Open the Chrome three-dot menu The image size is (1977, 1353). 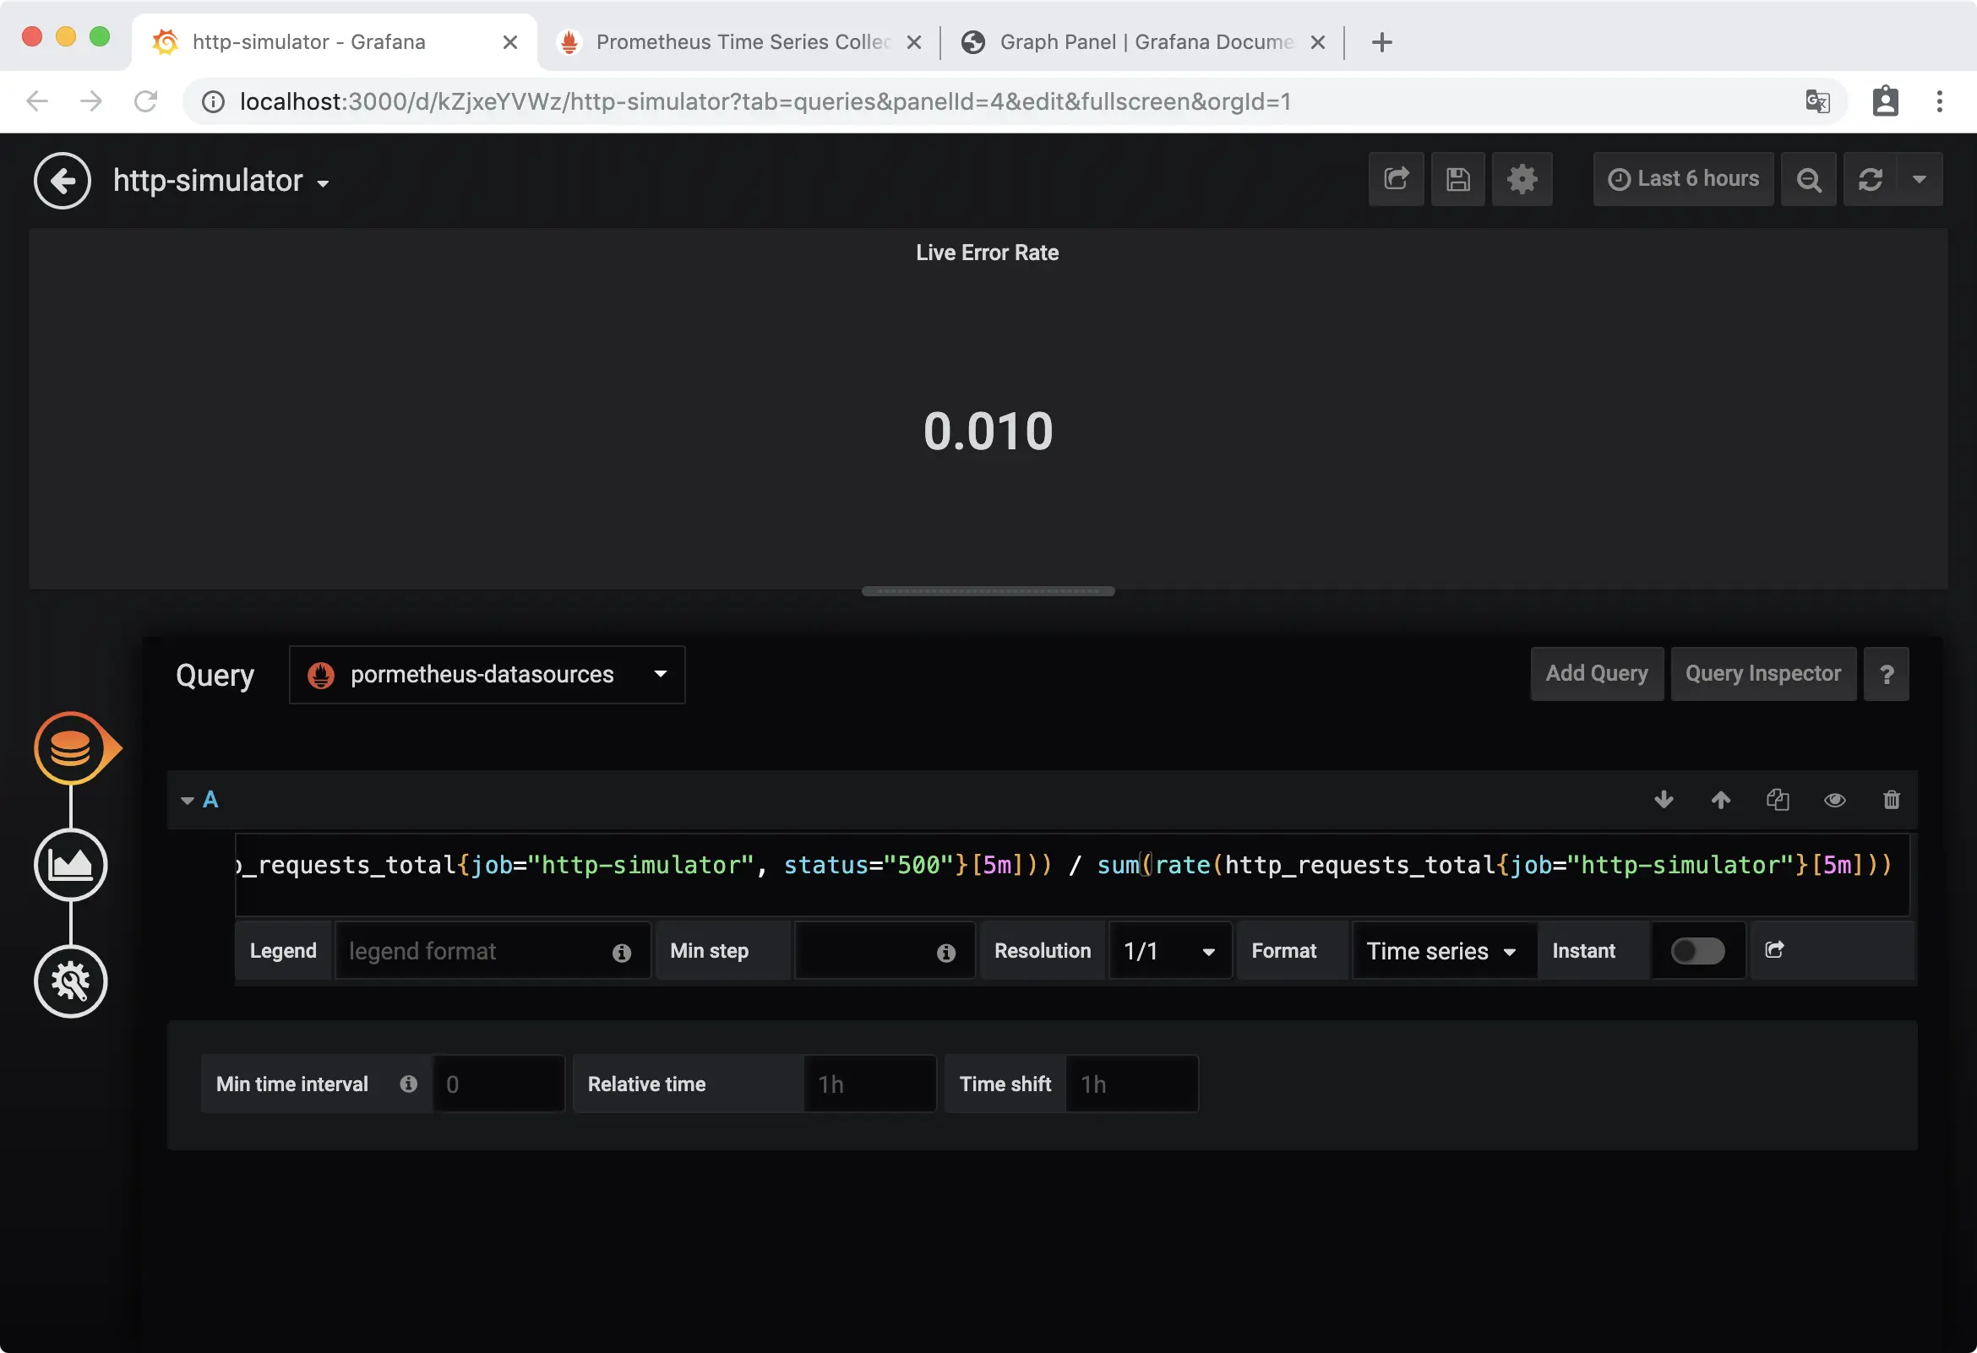tap(1939, 101)
